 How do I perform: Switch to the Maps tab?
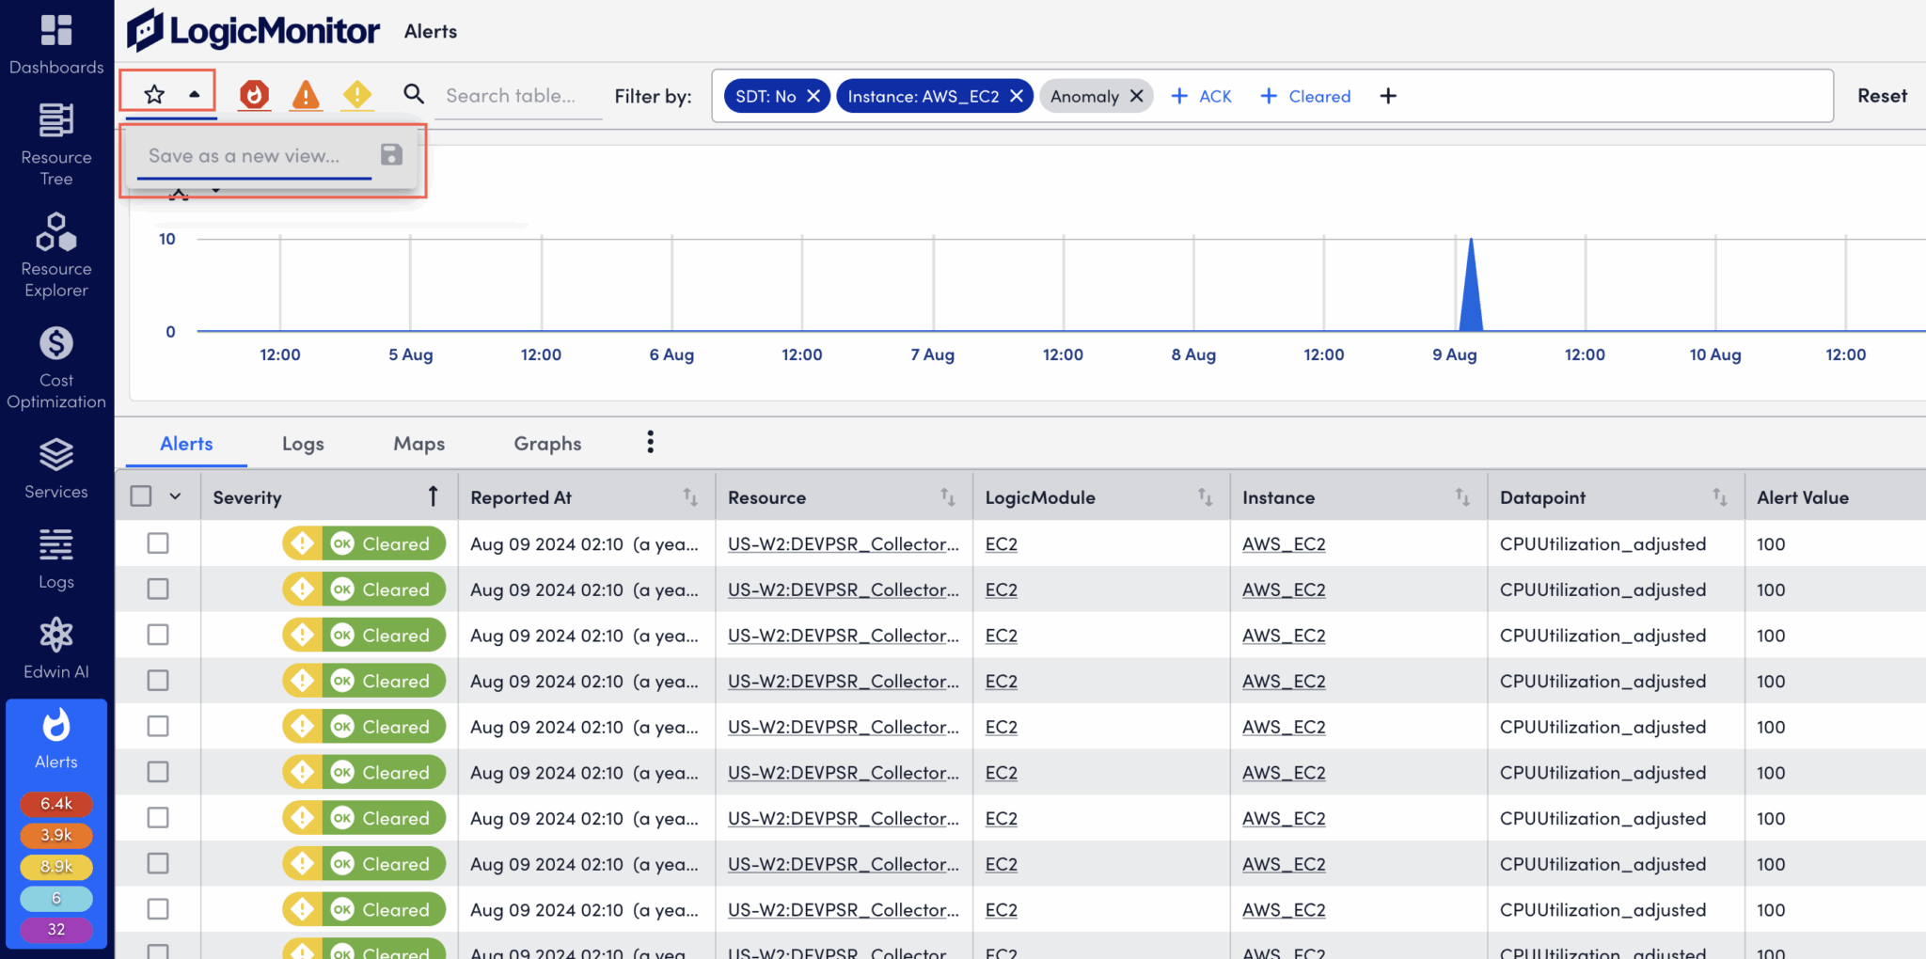coord(418,443)
